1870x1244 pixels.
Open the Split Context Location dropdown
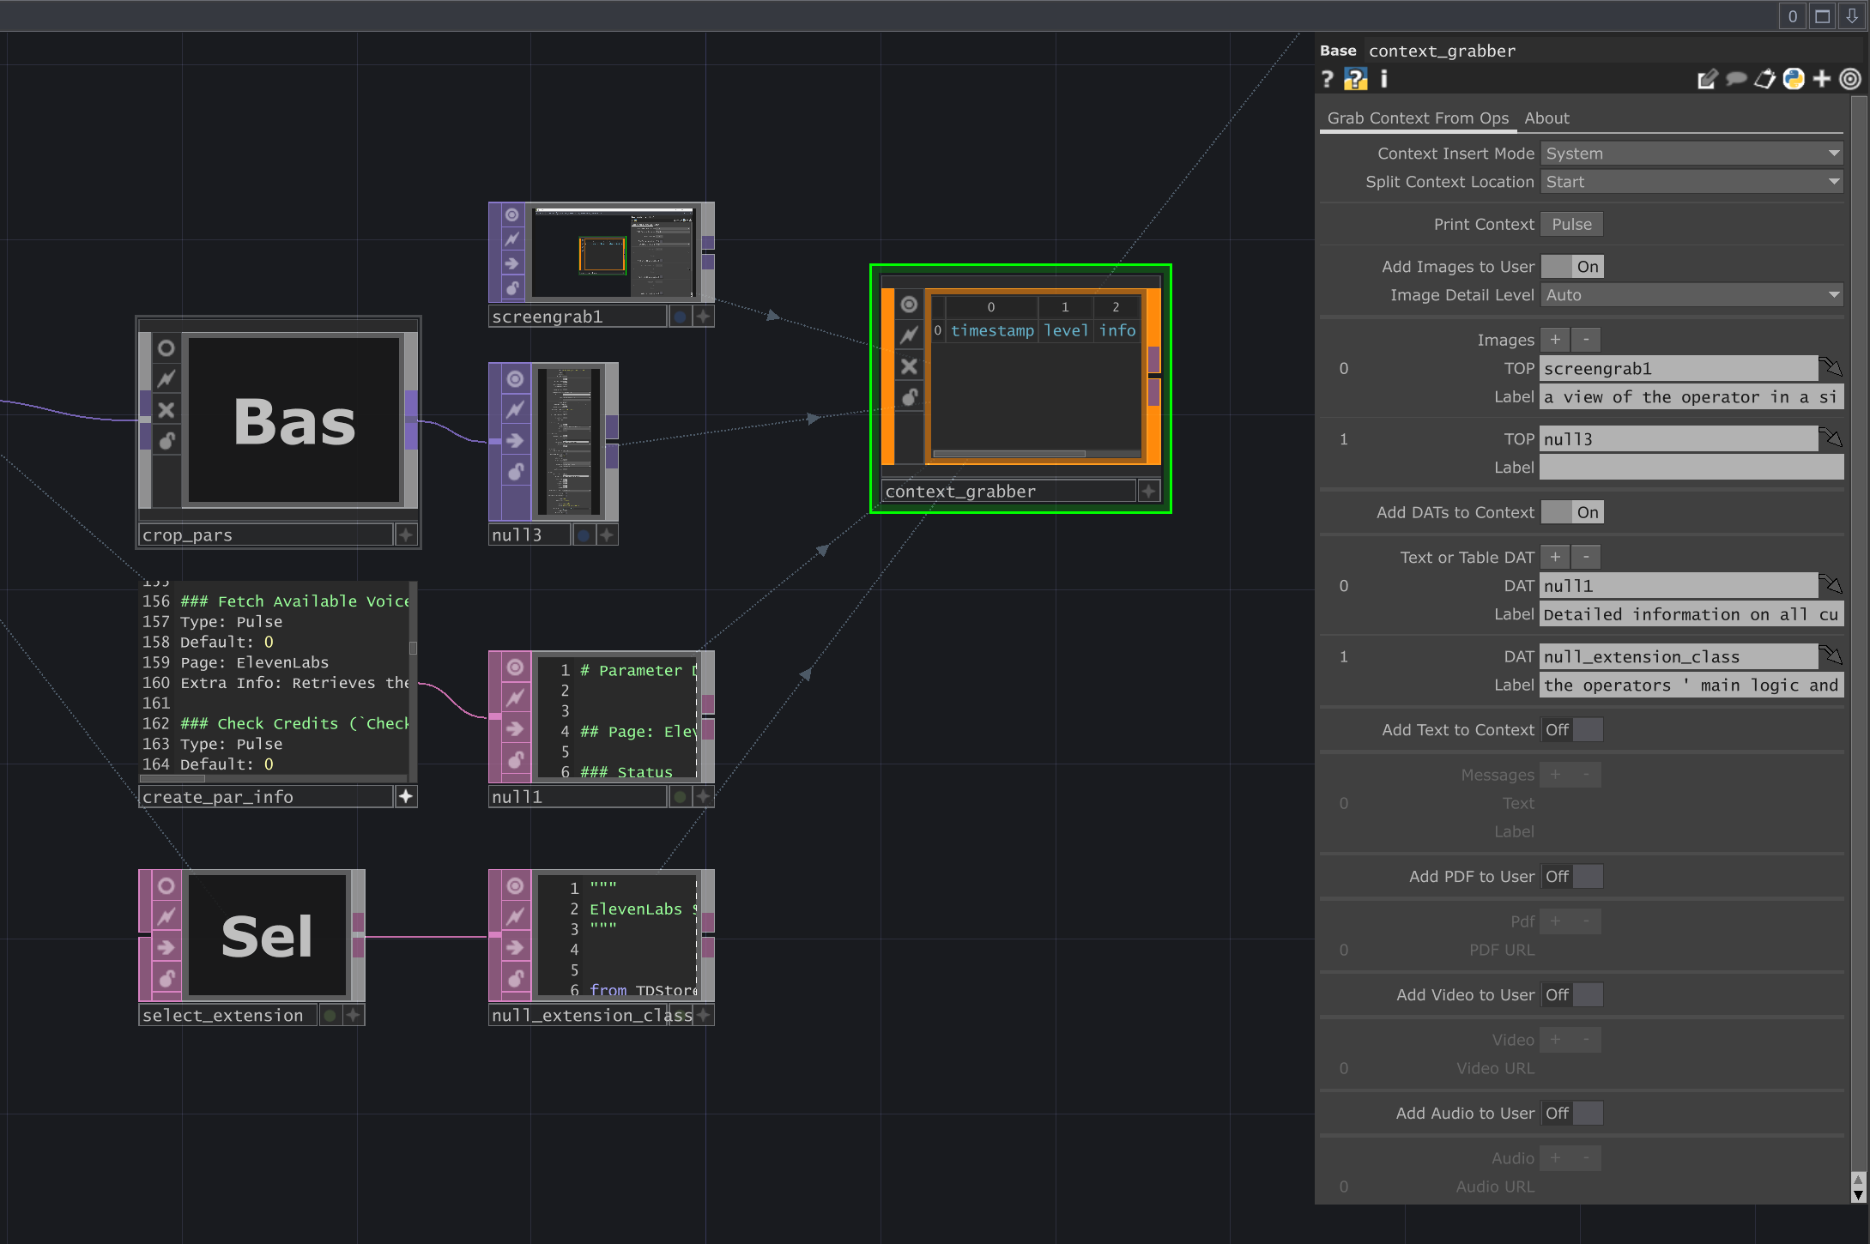coord(1833,181)
